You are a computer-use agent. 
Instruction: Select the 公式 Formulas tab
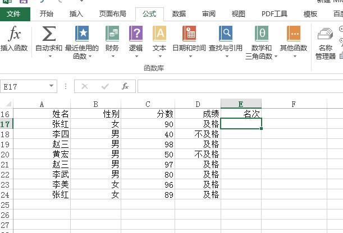pos(149,14)
